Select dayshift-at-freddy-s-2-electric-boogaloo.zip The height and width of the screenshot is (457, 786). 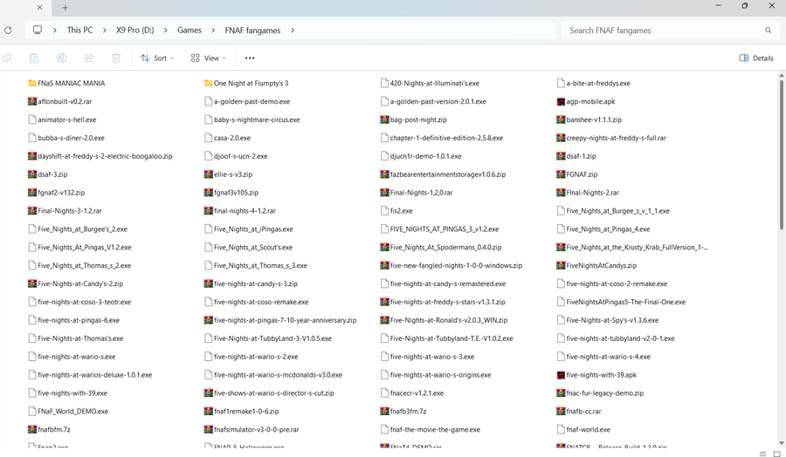(100, 156)
